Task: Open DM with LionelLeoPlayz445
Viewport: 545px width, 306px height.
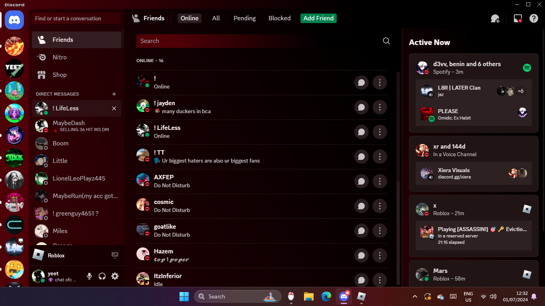Action: point(77,178)
